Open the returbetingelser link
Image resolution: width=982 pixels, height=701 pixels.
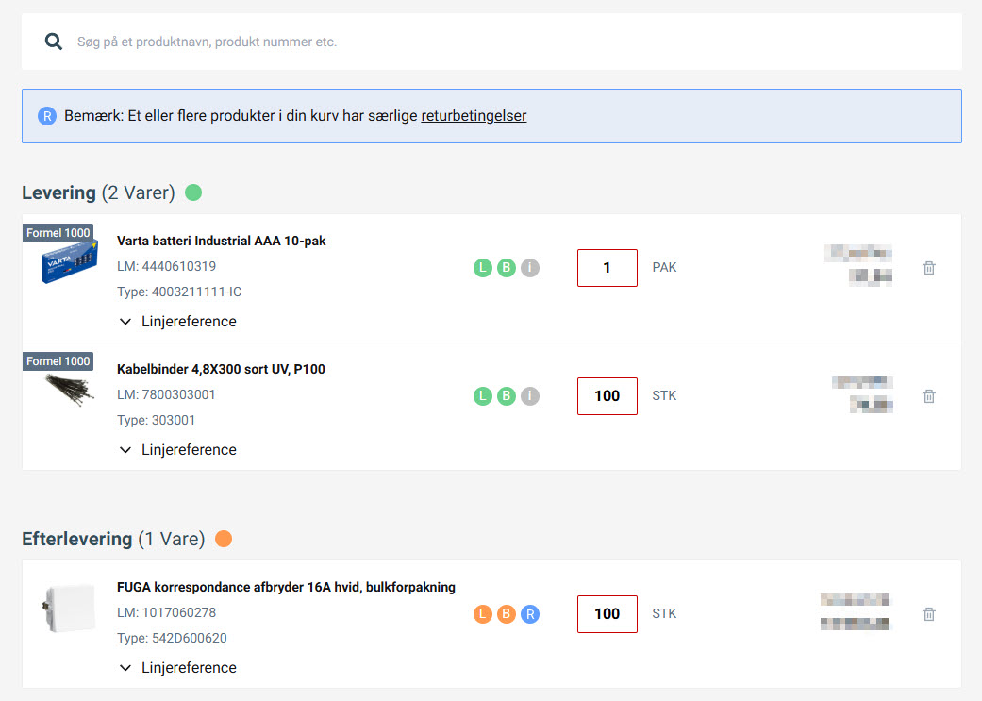pyautogui.click(x=474, y=116)
